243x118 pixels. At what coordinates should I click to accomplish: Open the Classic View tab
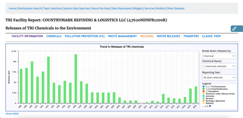pyautogui.click(x=211, y=36)
